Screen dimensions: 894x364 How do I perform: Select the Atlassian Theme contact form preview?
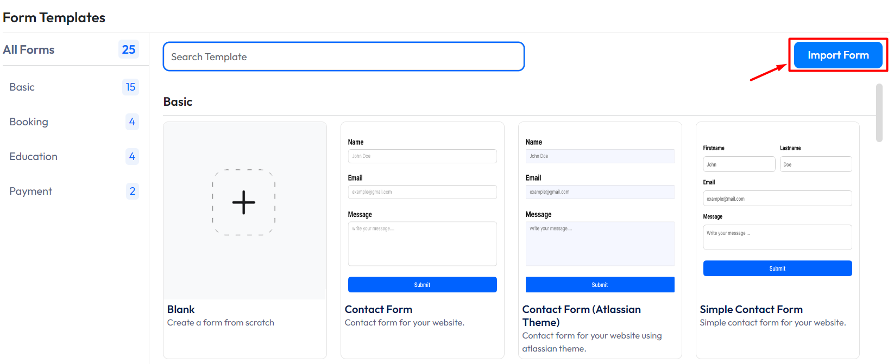(600, 212)
